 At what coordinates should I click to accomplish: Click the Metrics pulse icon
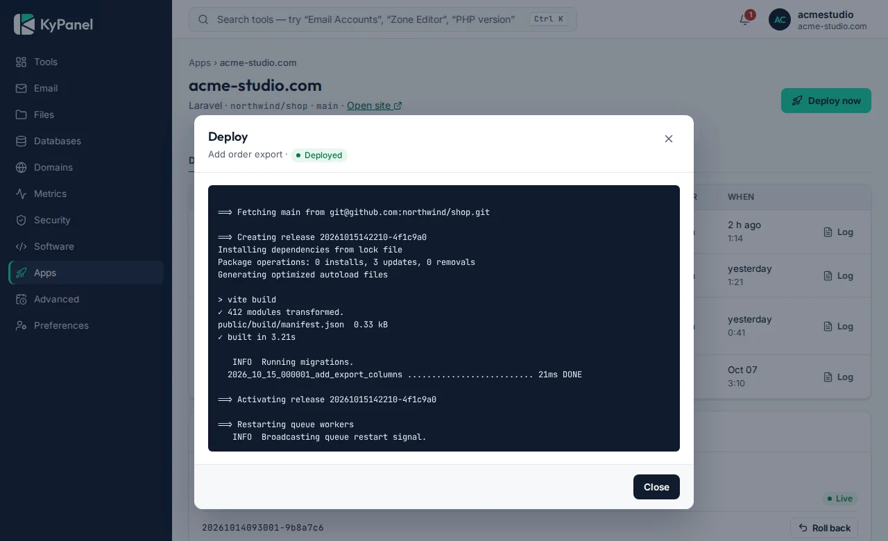click(x=22, y=194)
